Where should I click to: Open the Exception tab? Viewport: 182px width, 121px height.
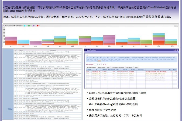click(x=130, y=67)
